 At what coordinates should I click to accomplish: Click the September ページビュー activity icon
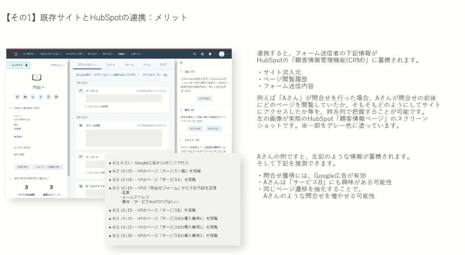(81, 91)
